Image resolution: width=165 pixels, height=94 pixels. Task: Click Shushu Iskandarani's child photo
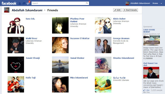pyautogui.click(x=103, y=65)
